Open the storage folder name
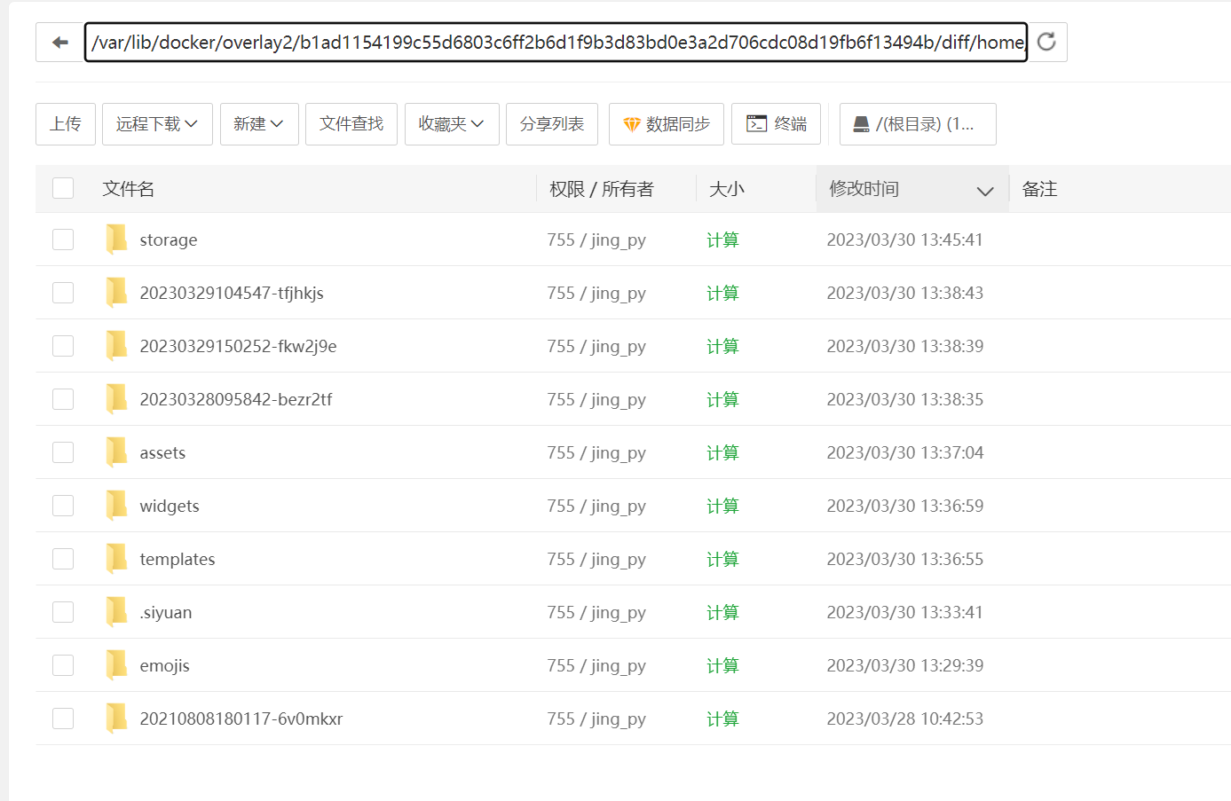This screenshot has width=1231, height=801. pos(169,240)
